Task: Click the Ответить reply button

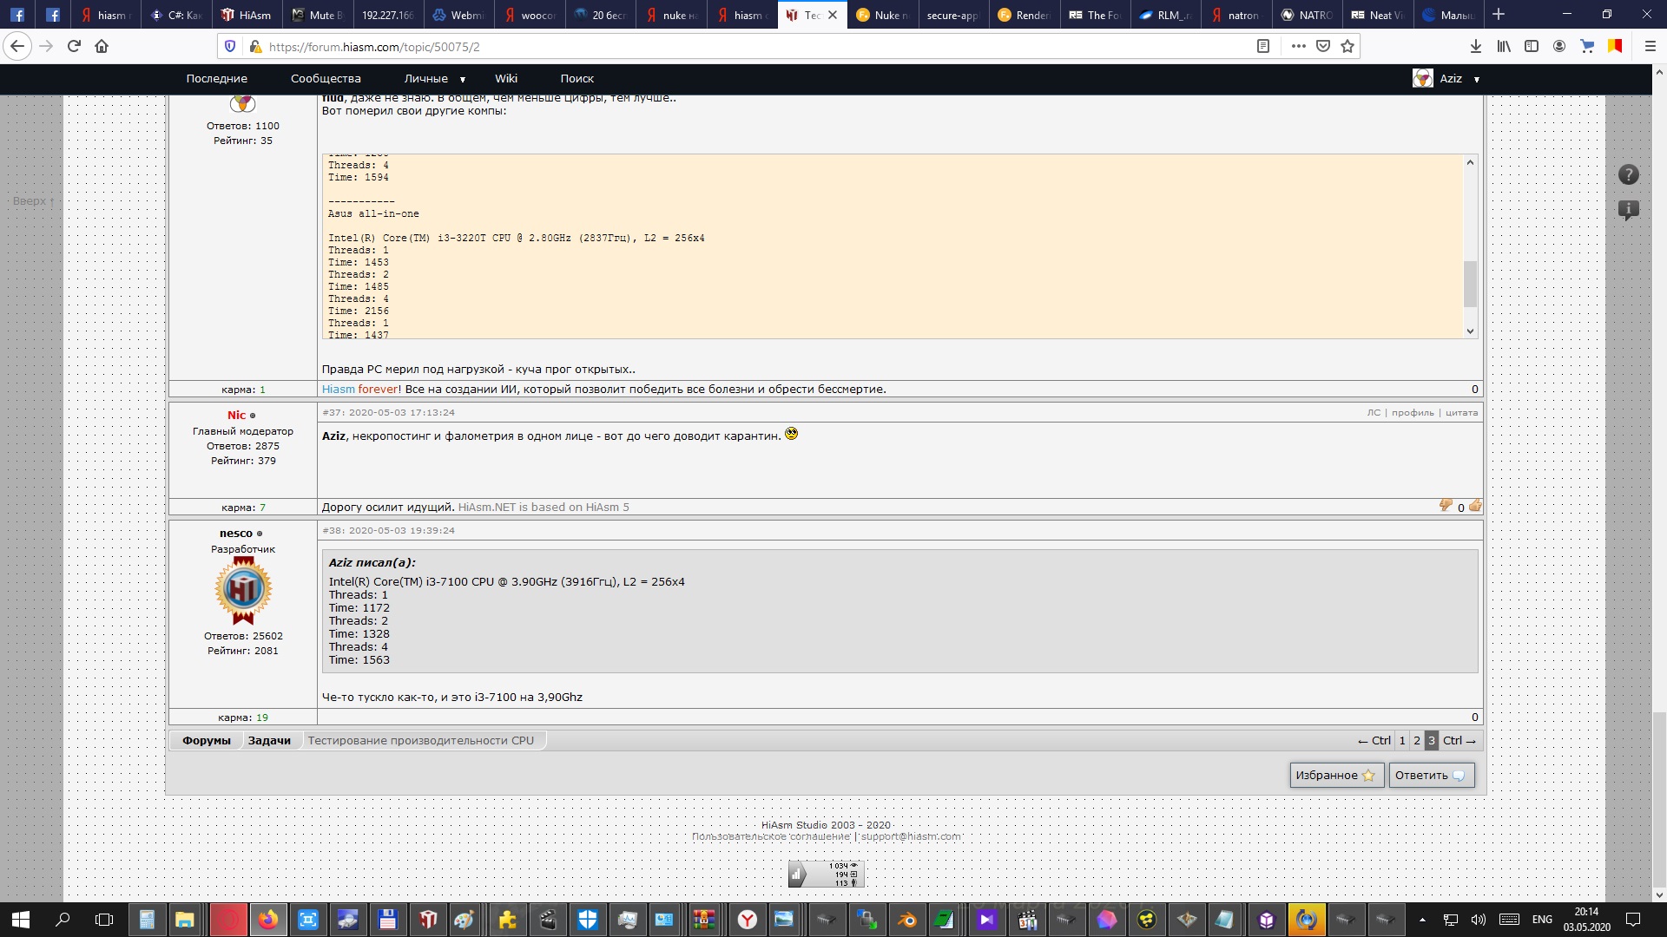Action: pyautogui.click(x=1430, y=776)
